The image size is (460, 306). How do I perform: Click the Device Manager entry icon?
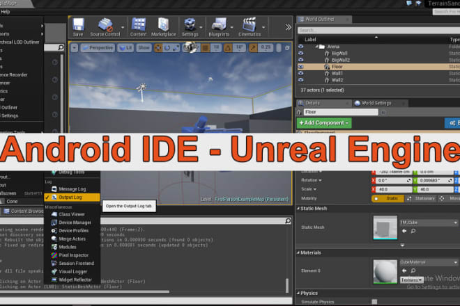(x=54, y=223)
